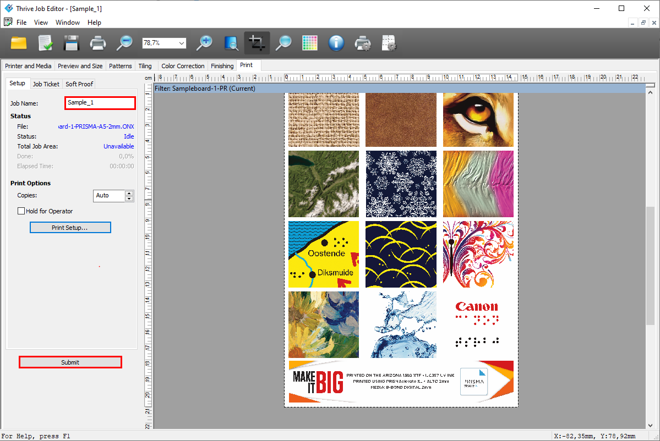This screenshot has width=660, height=441.
Task: Click the document icon left of the File menu
Action: 8,22
